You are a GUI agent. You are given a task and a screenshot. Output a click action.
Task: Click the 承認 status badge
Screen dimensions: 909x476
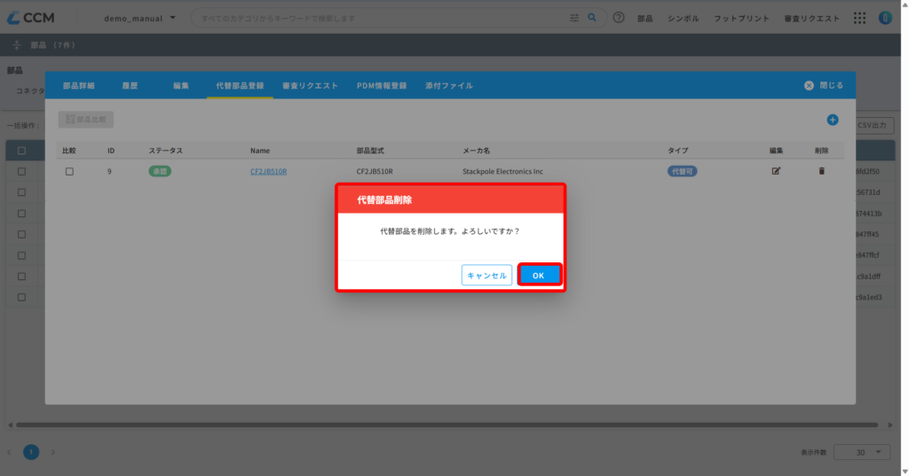tap(160, 171)
